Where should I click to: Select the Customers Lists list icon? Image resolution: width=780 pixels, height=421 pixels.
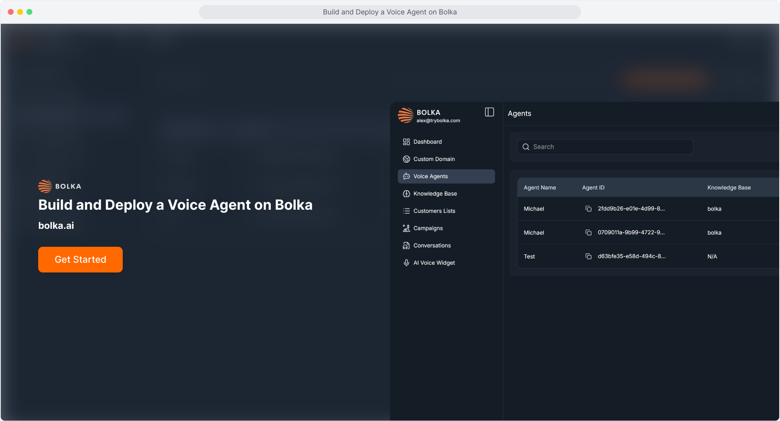tap(406, 210)
